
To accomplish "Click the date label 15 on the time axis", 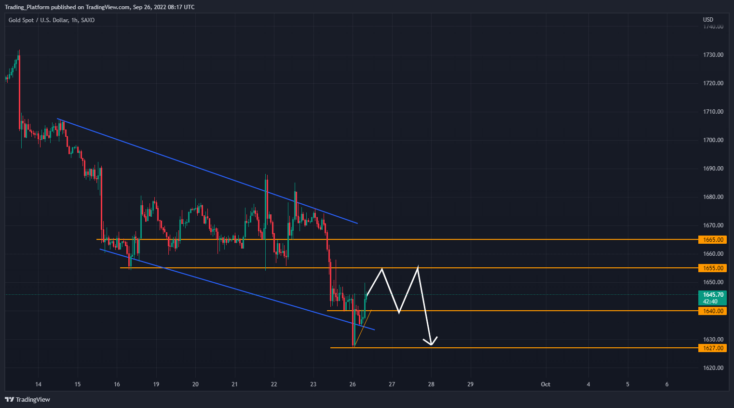I will click(x=78, y=384).
